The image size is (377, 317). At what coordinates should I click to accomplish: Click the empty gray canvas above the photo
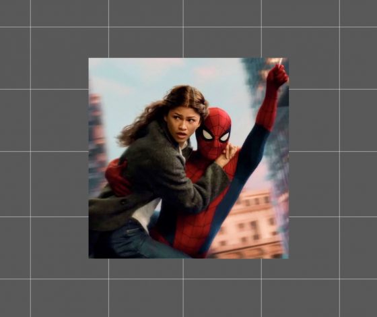click(x=188, y=29)
